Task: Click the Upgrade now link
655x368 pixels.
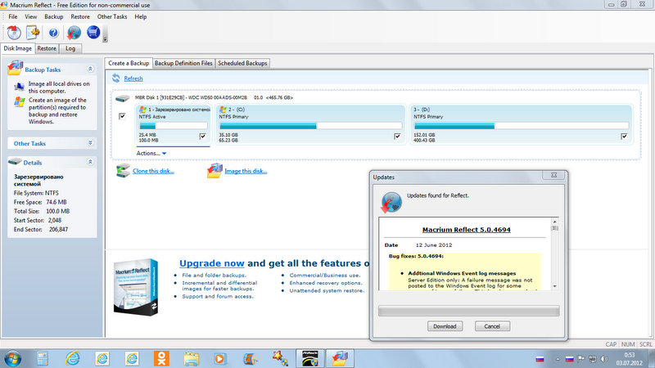Action: pos(212,263)
